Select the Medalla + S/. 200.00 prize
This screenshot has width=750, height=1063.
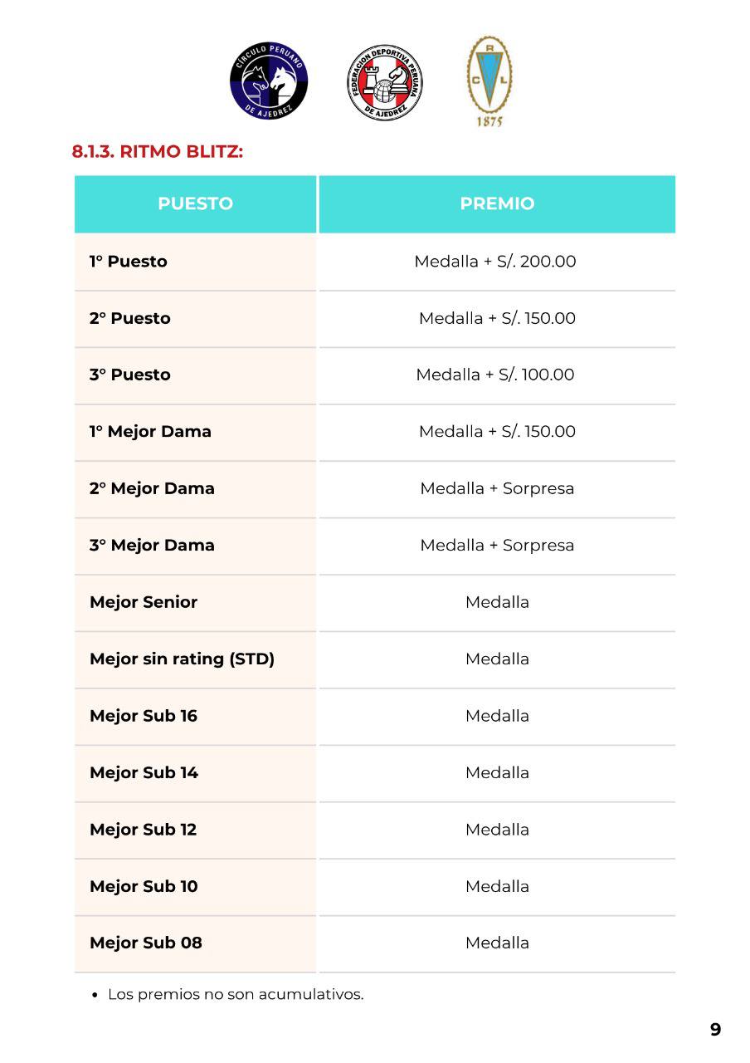tap(495, 262)
